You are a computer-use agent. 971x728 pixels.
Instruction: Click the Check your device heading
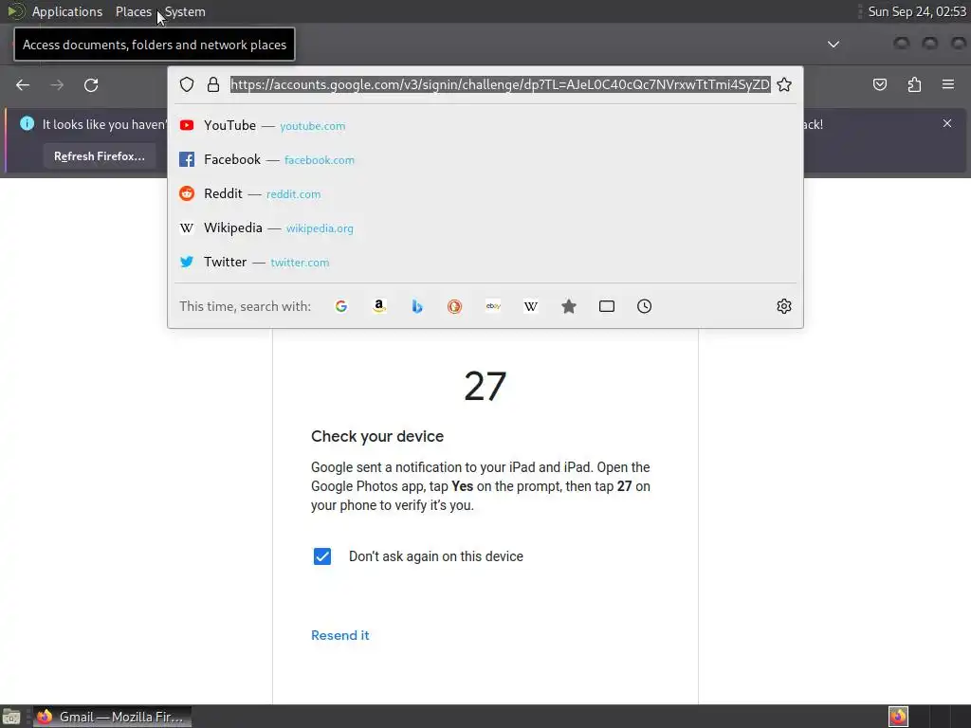[x=377, y=436]
